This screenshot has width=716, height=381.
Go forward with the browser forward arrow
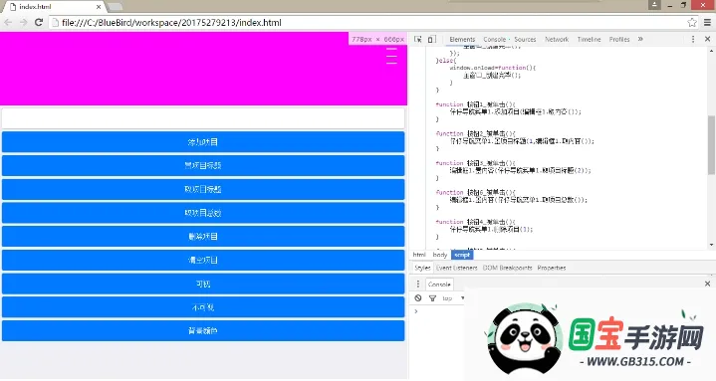(23, 22)
